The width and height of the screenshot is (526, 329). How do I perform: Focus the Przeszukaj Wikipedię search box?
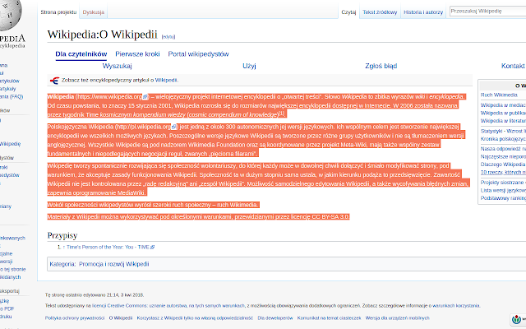[487, 11]
